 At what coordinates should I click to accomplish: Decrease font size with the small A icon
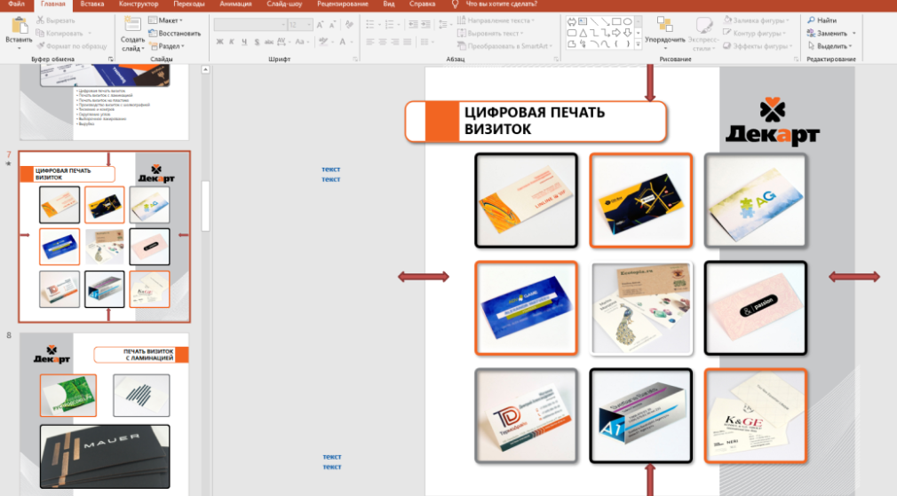(332, 25)
